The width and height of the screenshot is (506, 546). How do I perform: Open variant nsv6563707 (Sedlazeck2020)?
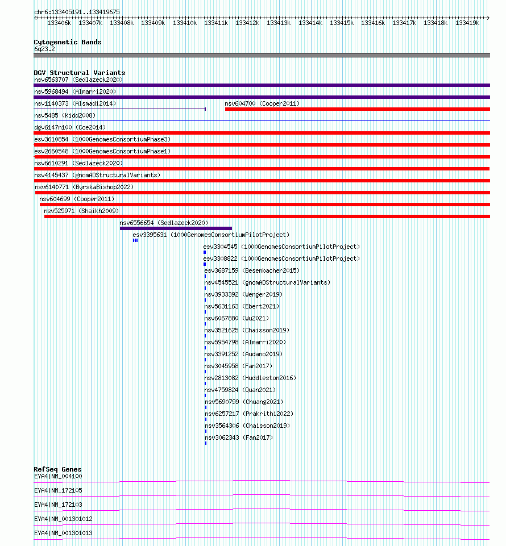[78, 80]
